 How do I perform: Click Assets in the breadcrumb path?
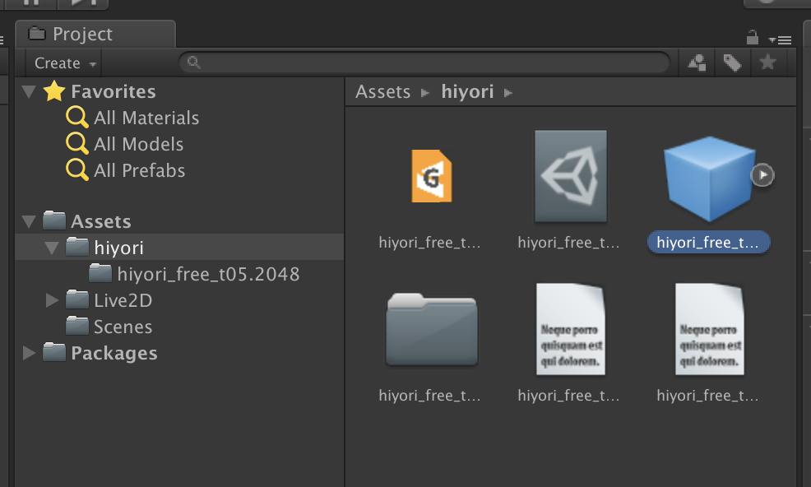(x=382, y=91)
